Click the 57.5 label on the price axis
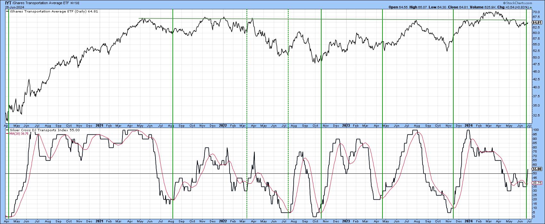 tap(536, 38)
